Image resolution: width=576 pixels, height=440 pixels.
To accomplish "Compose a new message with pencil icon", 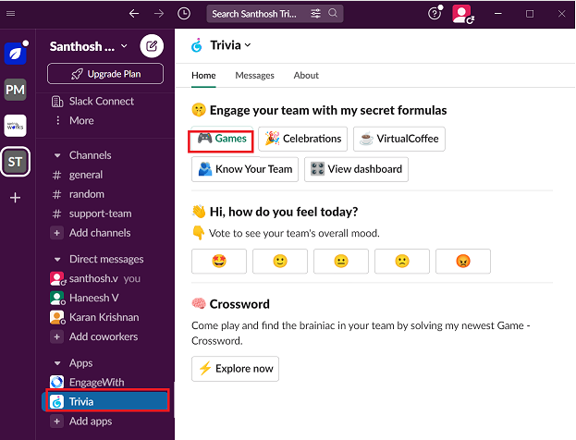I will click(152, 46).
